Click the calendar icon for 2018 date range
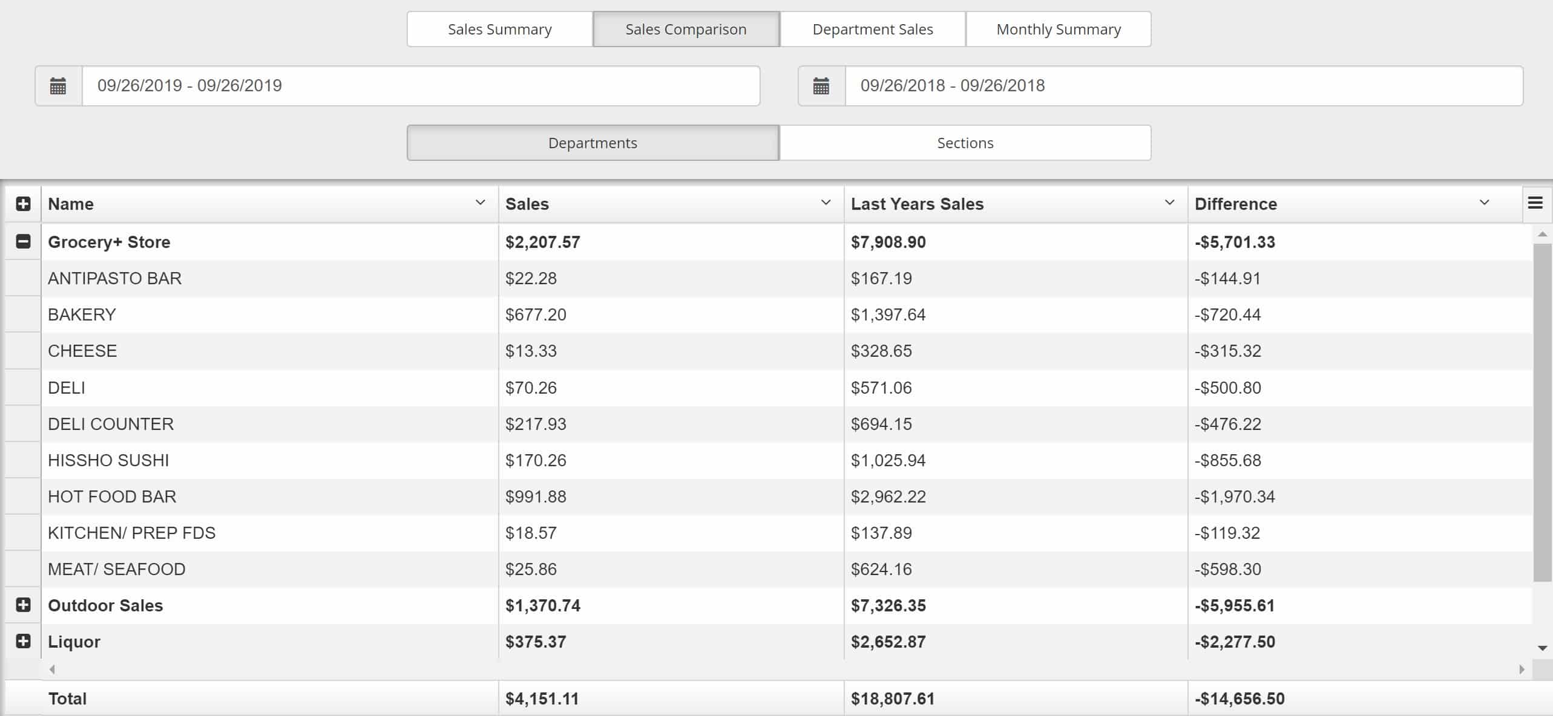Viewport: 1553px width, 716px height. 821,86
